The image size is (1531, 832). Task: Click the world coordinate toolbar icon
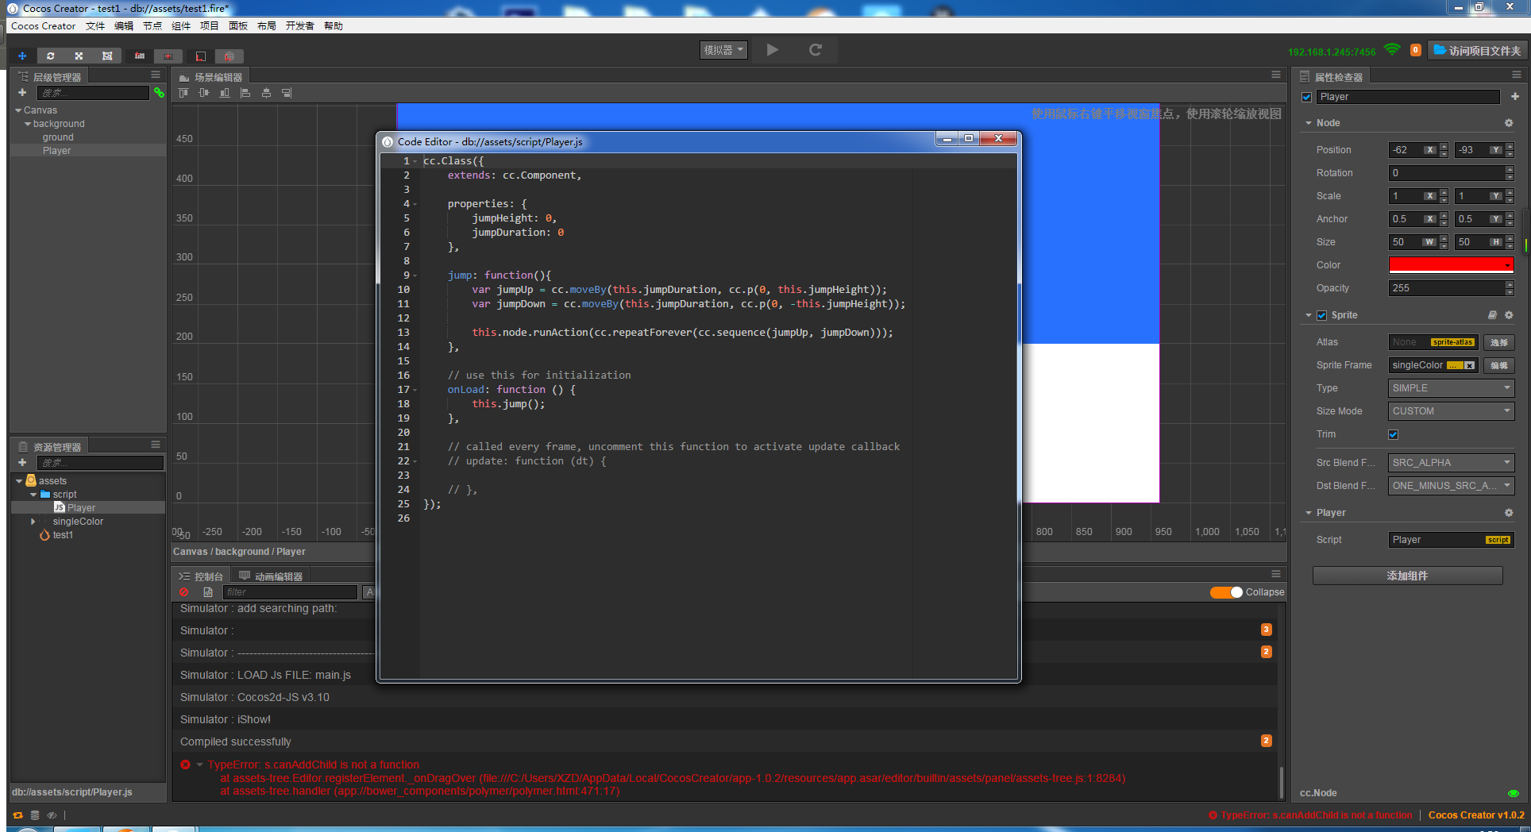click(229, 56)
